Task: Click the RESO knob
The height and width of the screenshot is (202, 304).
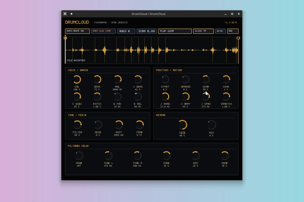Action: point(98,125)
